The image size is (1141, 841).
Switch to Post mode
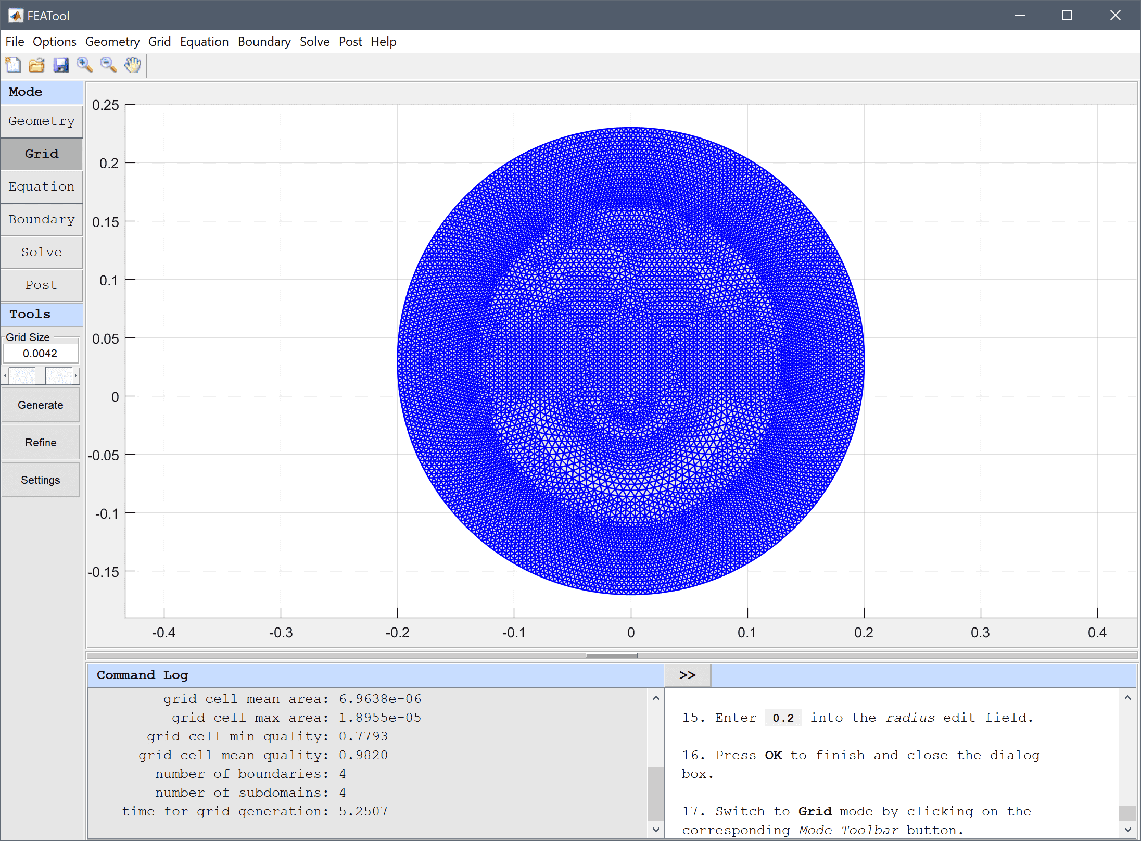42,285
